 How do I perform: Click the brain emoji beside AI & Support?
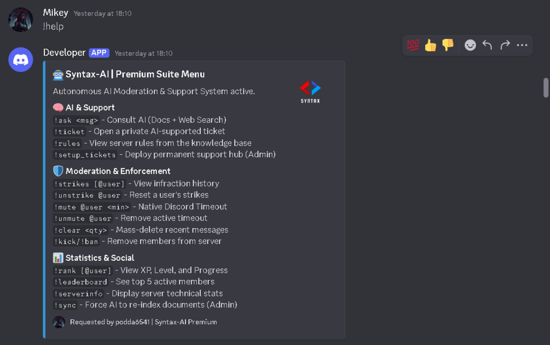coord(58,107)
